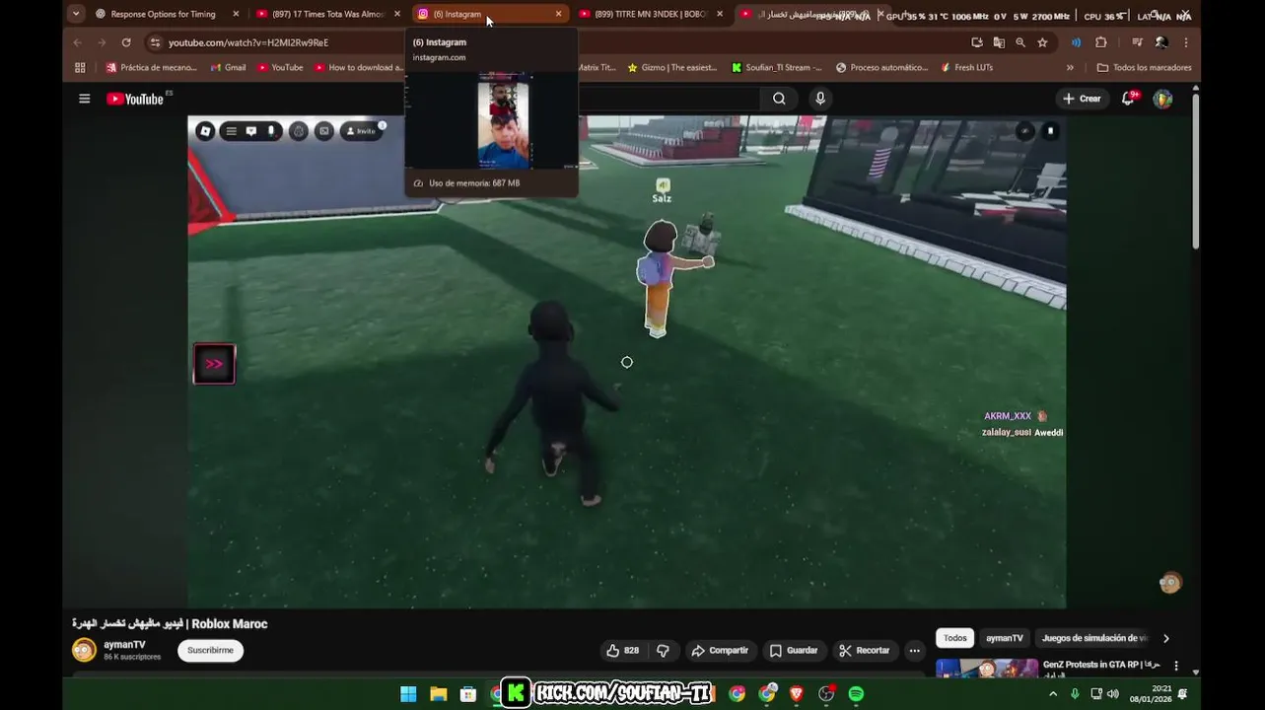Click the Compartir share button
Screen dimensions: 1265x710
720,651
